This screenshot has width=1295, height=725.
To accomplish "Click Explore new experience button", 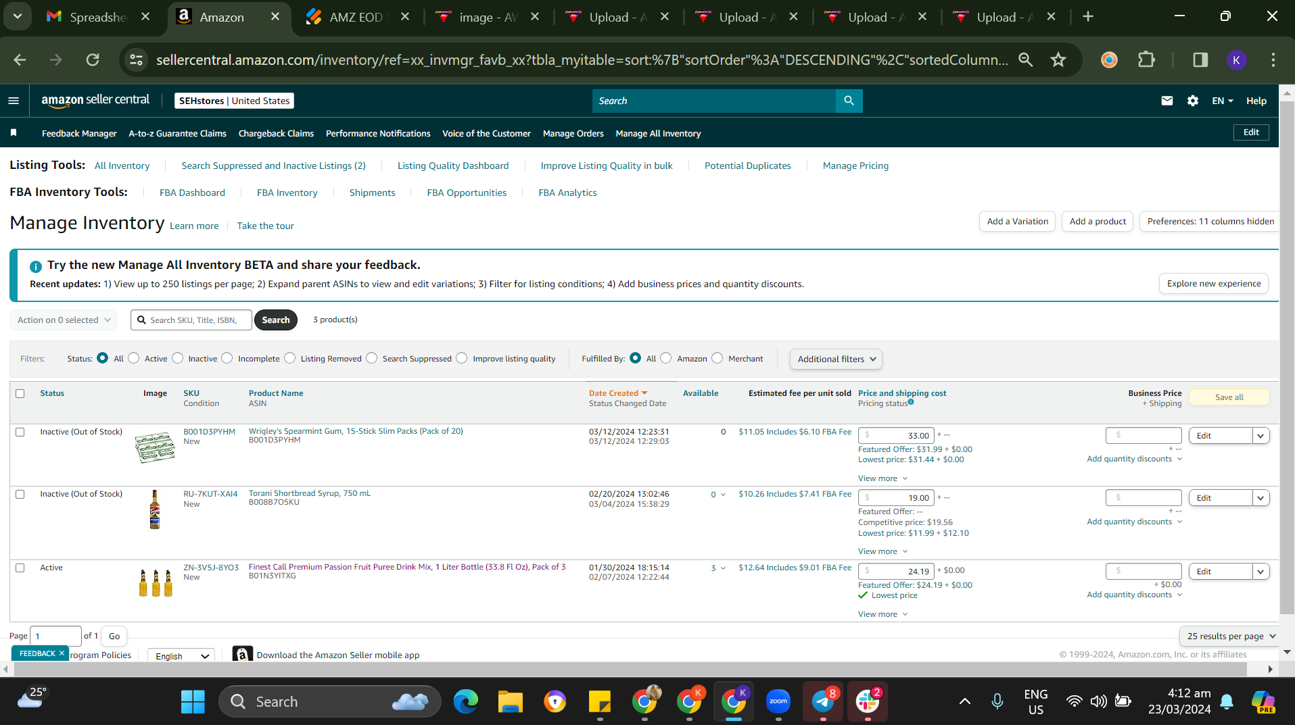I will [1214, 284].
